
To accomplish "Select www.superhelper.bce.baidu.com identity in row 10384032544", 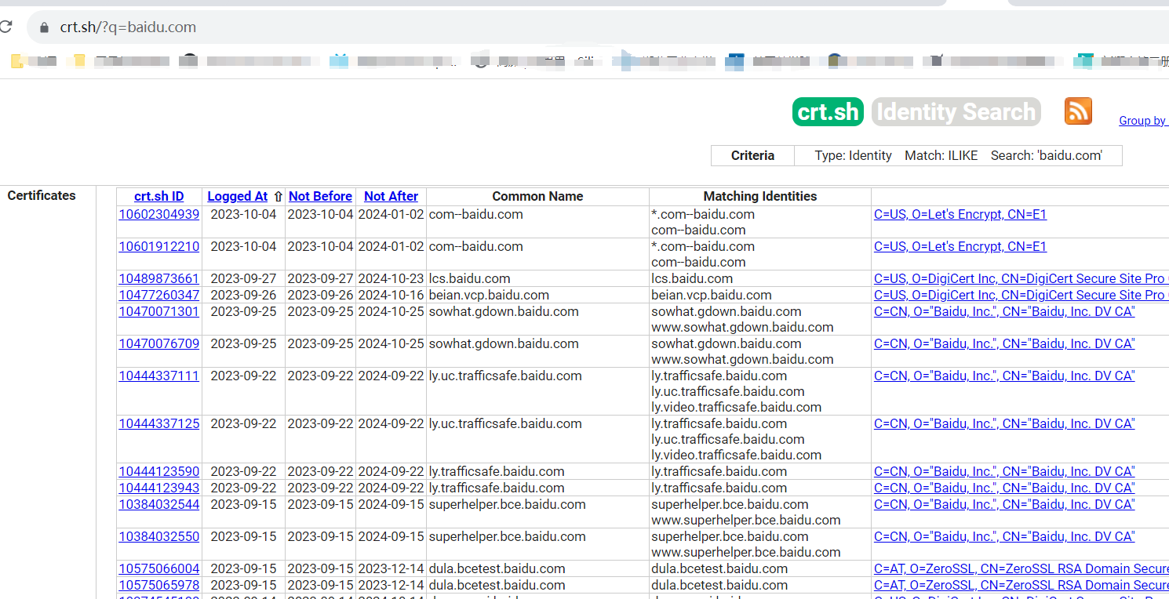I will [745, 520].
